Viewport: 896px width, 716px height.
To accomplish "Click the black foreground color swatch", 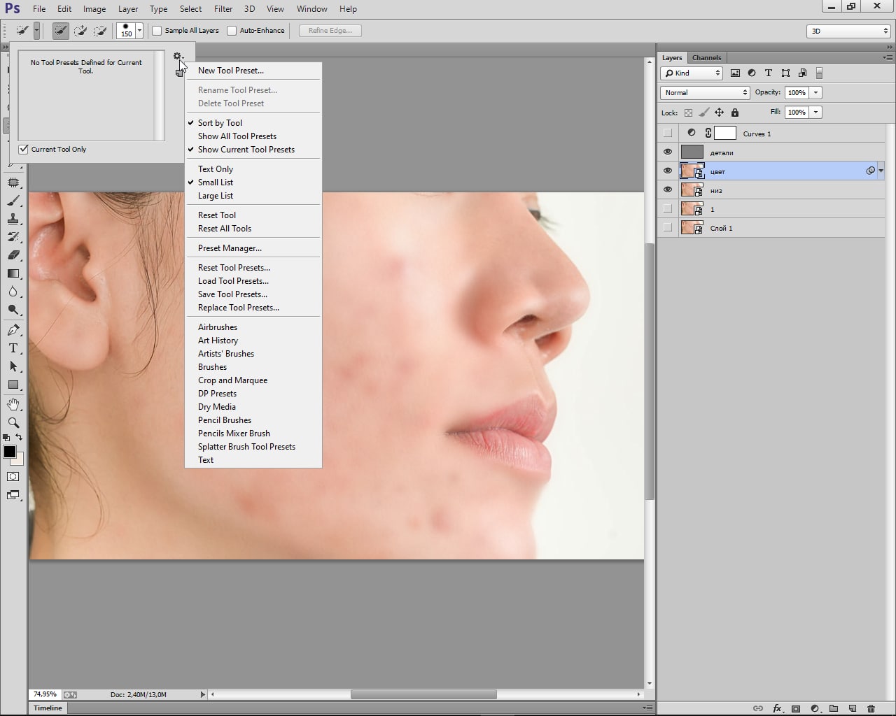I will pyautogui.click(x=10, y=452).
